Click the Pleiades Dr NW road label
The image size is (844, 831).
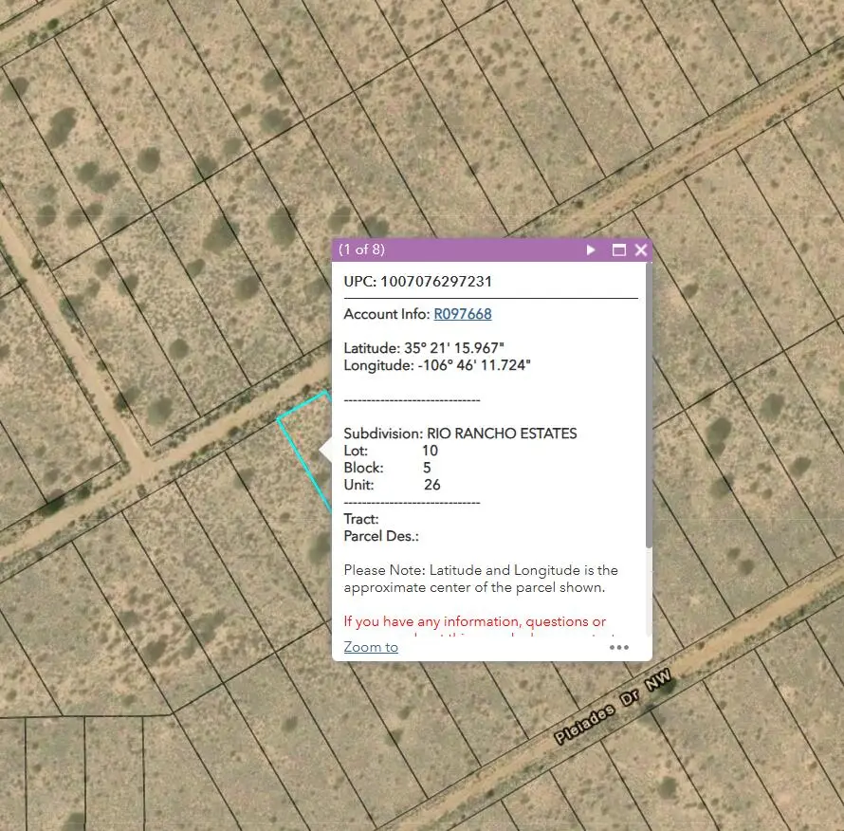coord(613,706)
